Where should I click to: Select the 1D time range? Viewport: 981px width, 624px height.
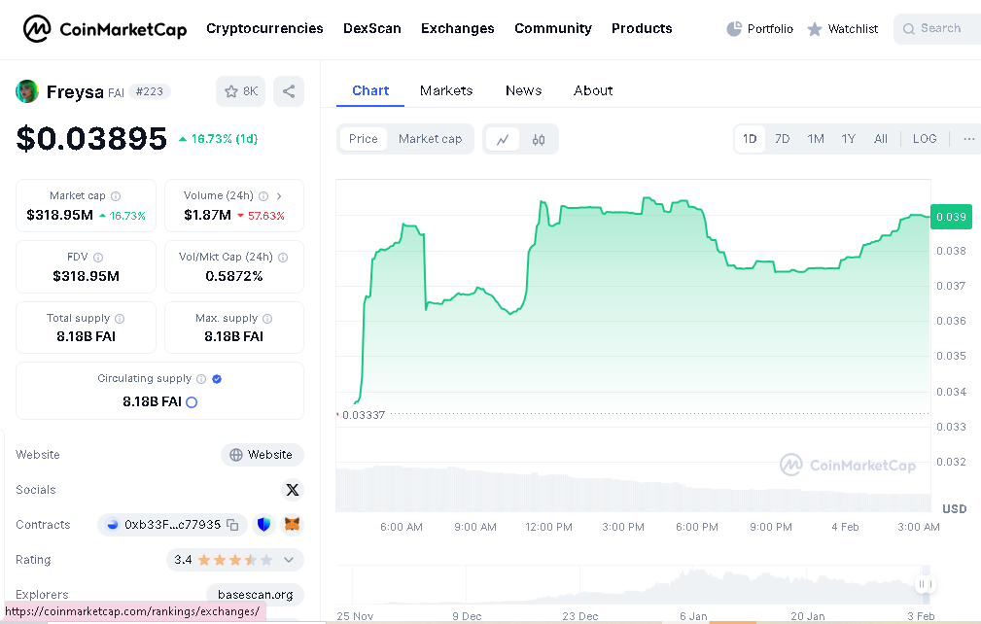(750, 139)
